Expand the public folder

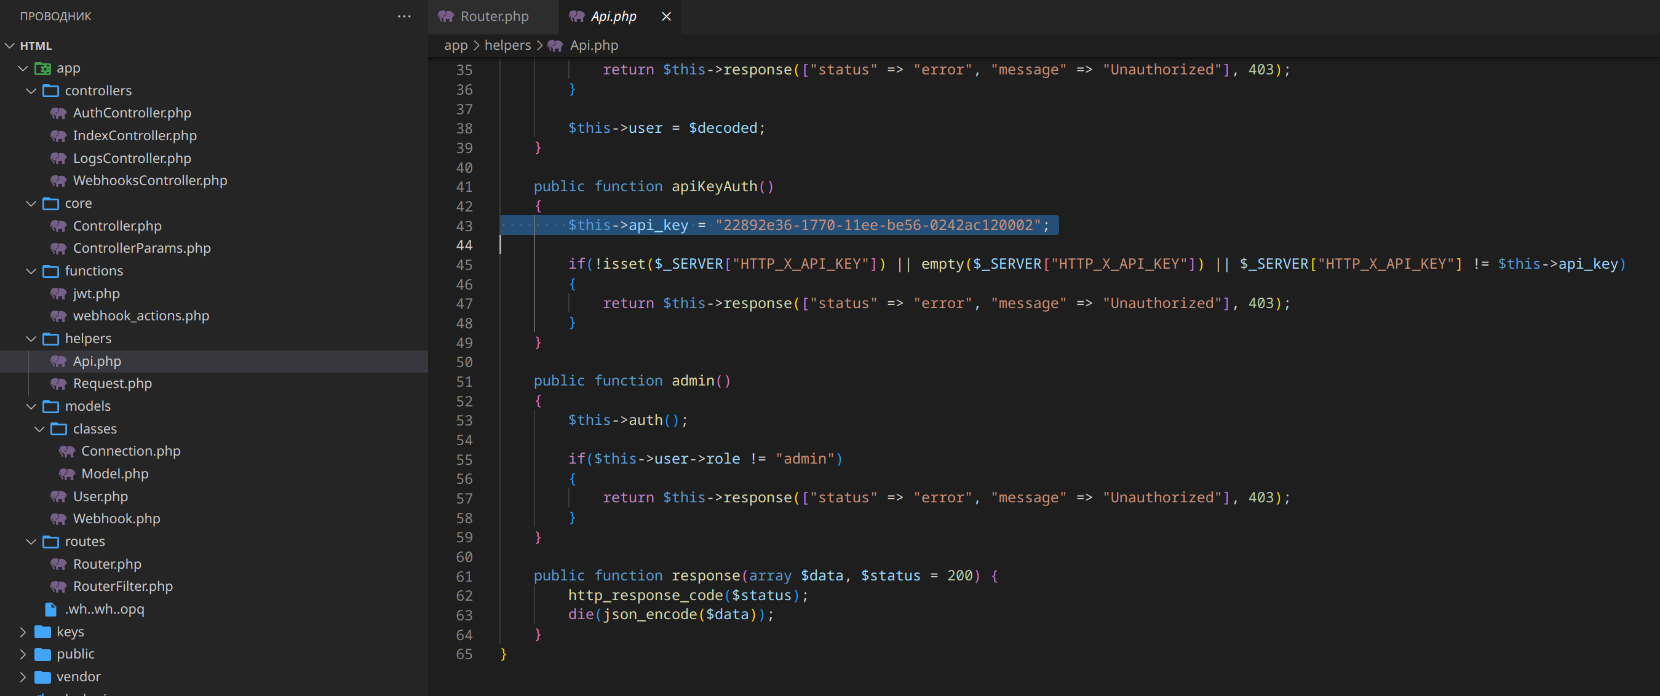click(23, 654)
